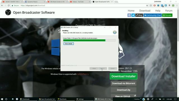Open the Download menu on OBS site

145,11
